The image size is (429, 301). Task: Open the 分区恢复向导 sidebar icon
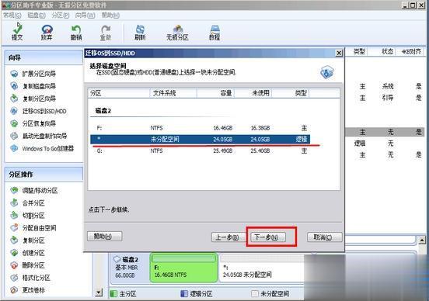coord(14,123)
